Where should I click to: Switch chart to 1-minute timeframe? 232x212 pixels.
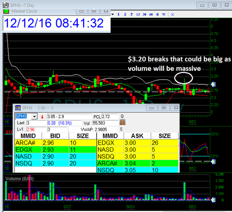(x=118, y=14)
